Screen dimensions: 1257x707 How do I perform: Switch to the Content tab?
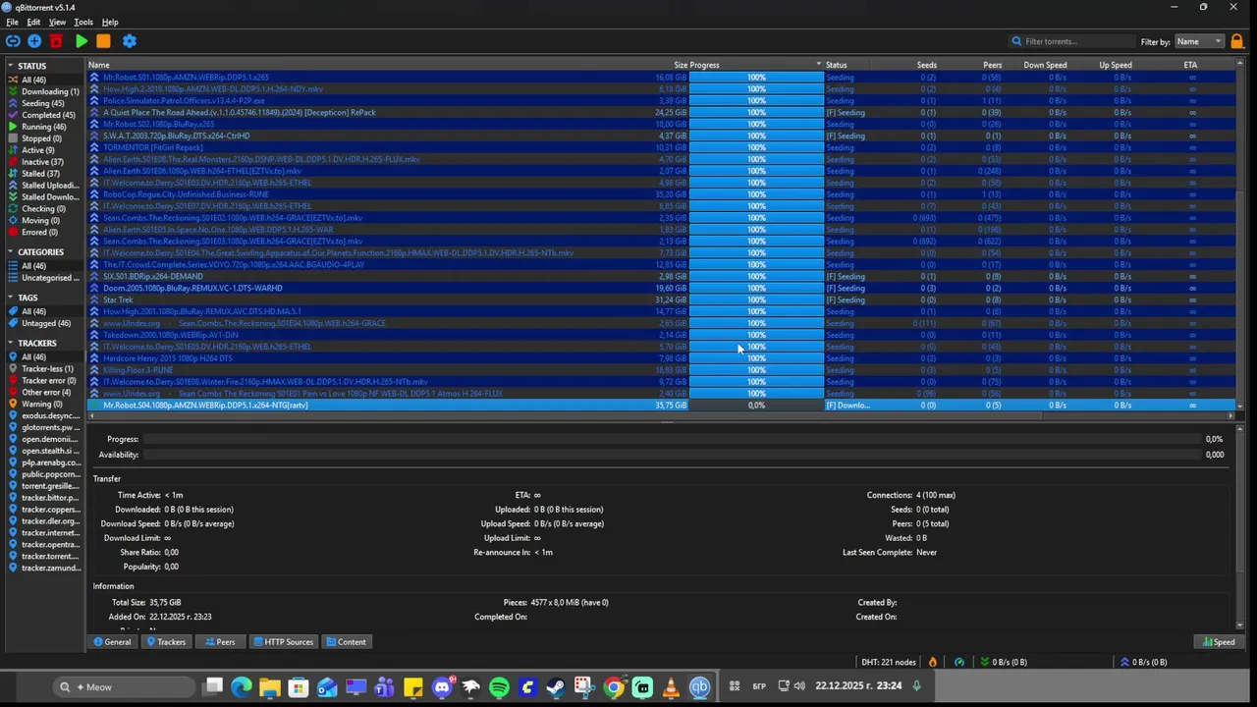(x=346, y=642)
